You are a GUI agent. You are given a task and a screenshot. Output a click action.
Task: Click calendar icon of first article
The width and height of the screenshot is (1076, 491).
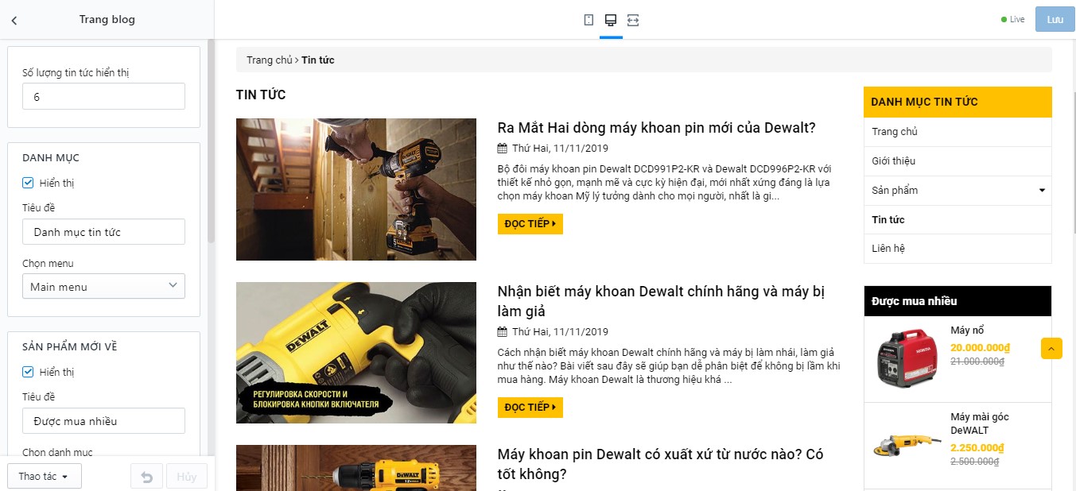(502, 148)
